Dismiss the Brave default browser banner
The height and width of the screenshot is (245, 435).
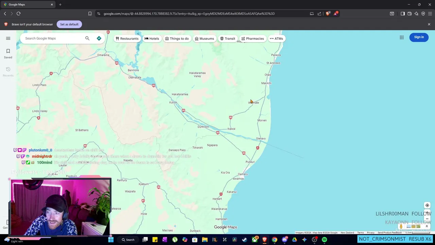(429, 24)
